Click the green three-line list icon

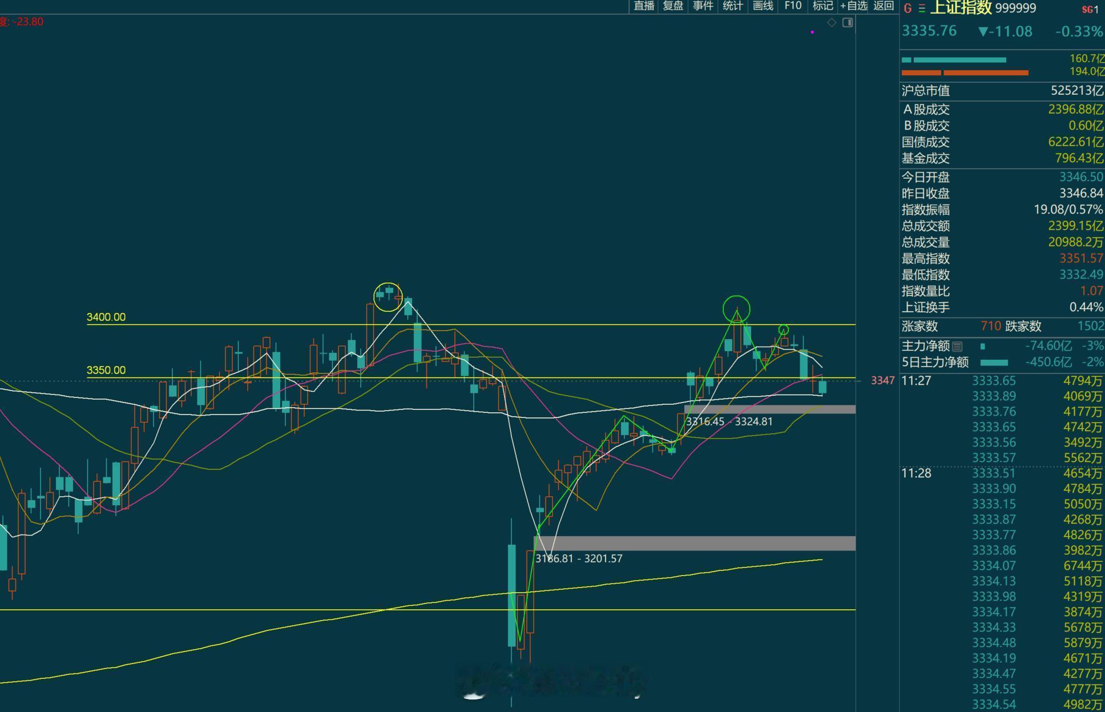click(922, 9)
